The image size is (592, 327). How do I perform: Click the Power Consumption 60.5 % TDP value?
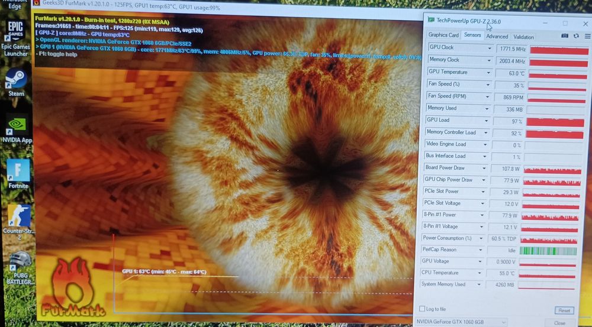[x=503, y=239]
